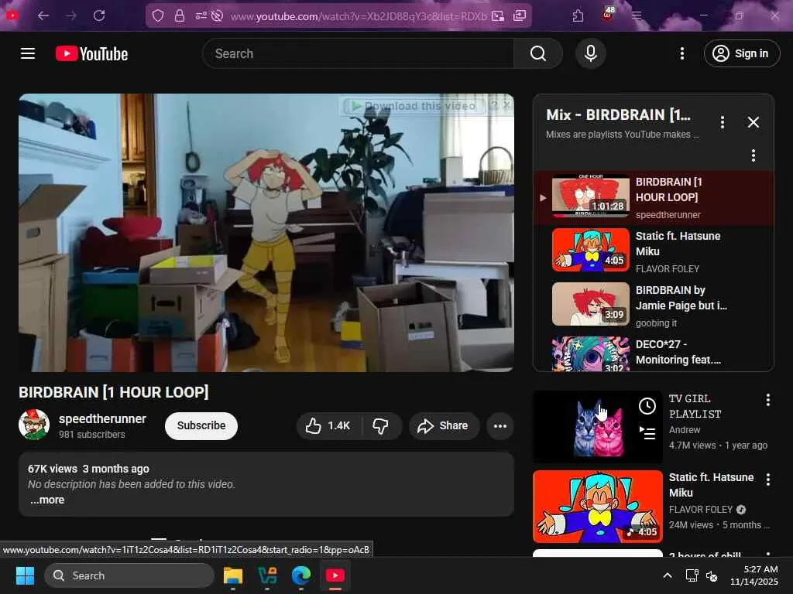Play Static ft. Hatsune Miku in the Mix list
The image size is (793, 594).
pos(654,251)
